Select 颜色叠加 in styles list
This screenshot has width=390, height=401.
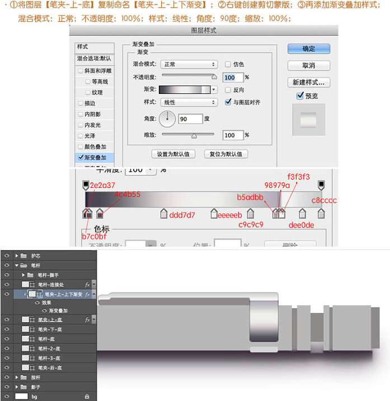point(95,147)
